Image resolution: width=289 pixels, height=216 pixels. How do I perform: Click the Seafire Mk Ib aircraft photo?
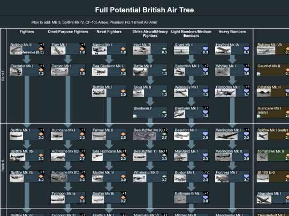98,199
